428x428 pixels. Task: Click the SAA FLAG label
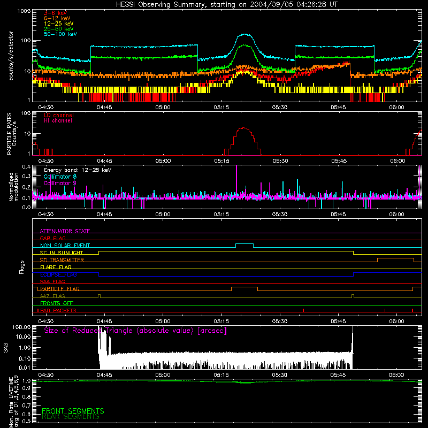pyautogui.click(x=52, y=281)
